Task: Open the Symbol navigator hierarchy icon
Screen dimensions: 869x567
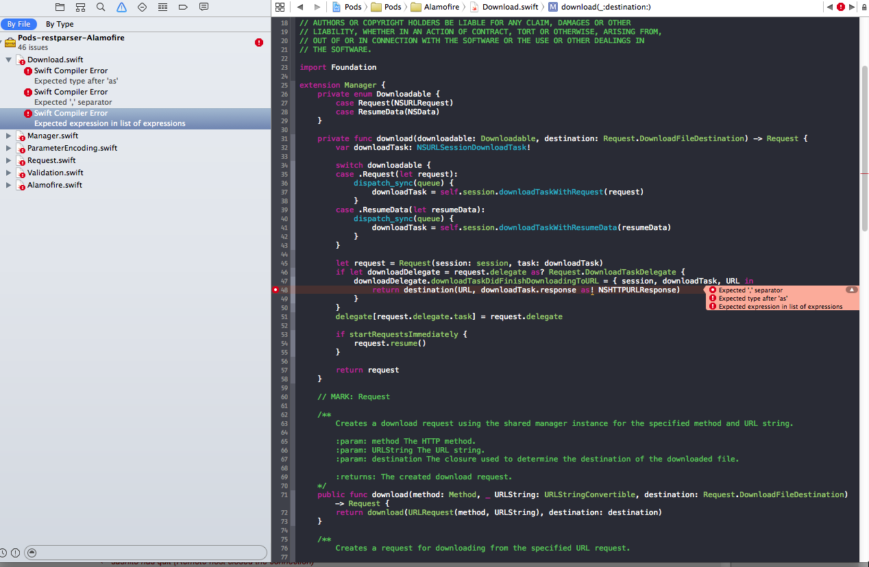Action: [x=80, y=7]
